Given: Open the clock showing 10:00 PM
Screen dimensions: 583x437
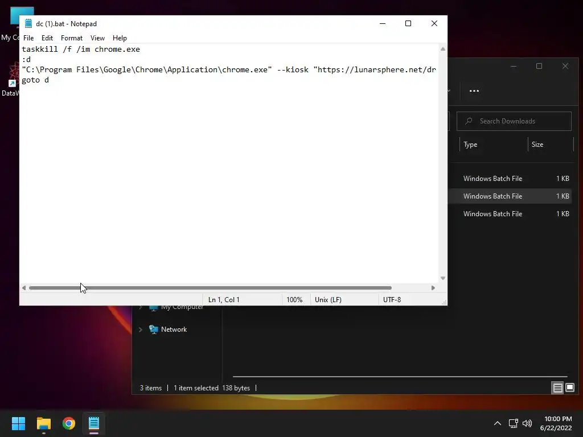Looking at the screenshot, I should pyautogui.click(x=556, y=423).
